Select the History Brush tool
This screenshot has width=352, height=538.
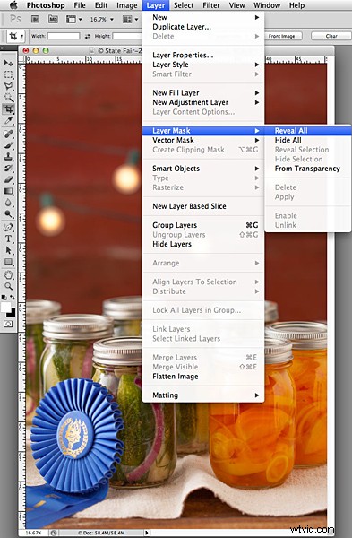click(x=8, y=169)
